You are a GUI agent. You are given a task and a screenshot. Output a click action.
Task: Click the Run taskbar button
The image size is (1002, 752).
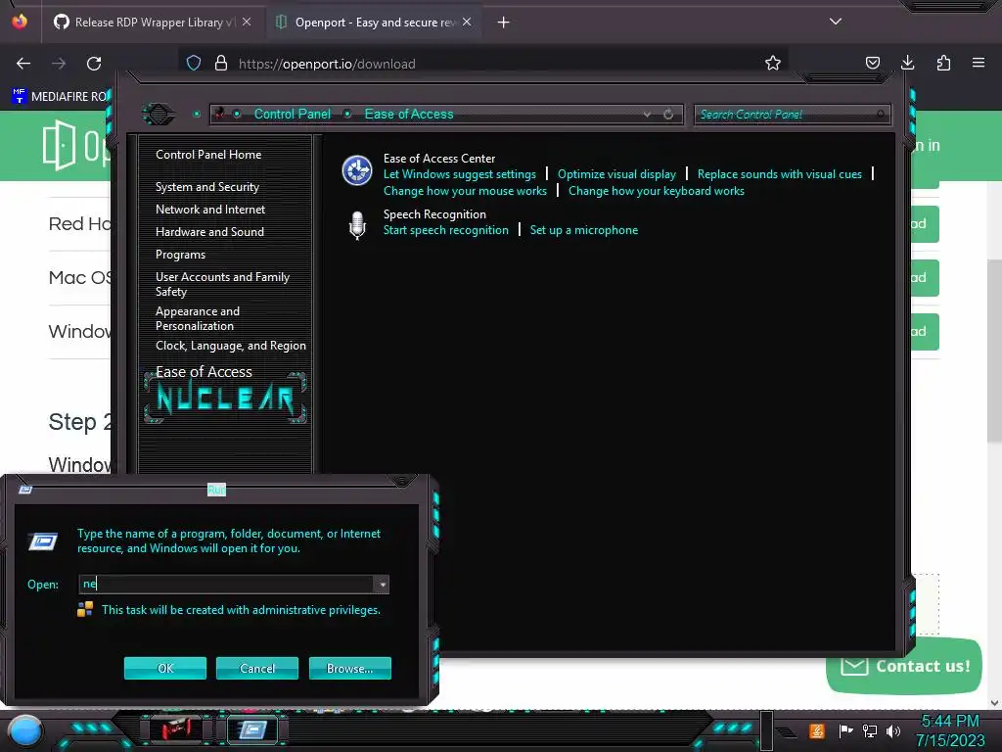point(252,728)
